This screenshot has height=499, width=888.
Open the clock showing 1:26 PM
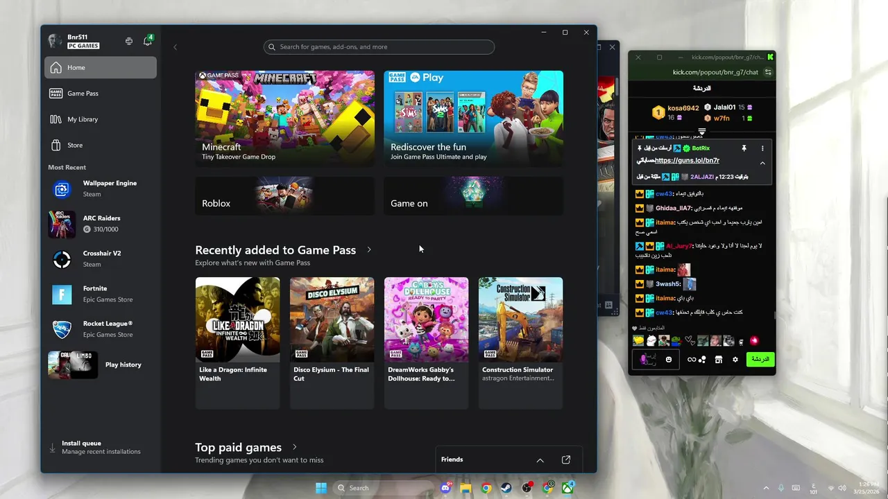point(868,488)
